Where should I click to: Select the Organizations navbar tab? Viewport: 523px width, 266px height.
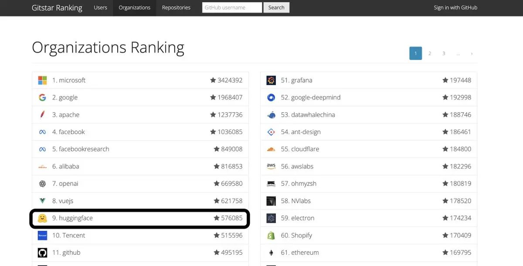[134, 8]
